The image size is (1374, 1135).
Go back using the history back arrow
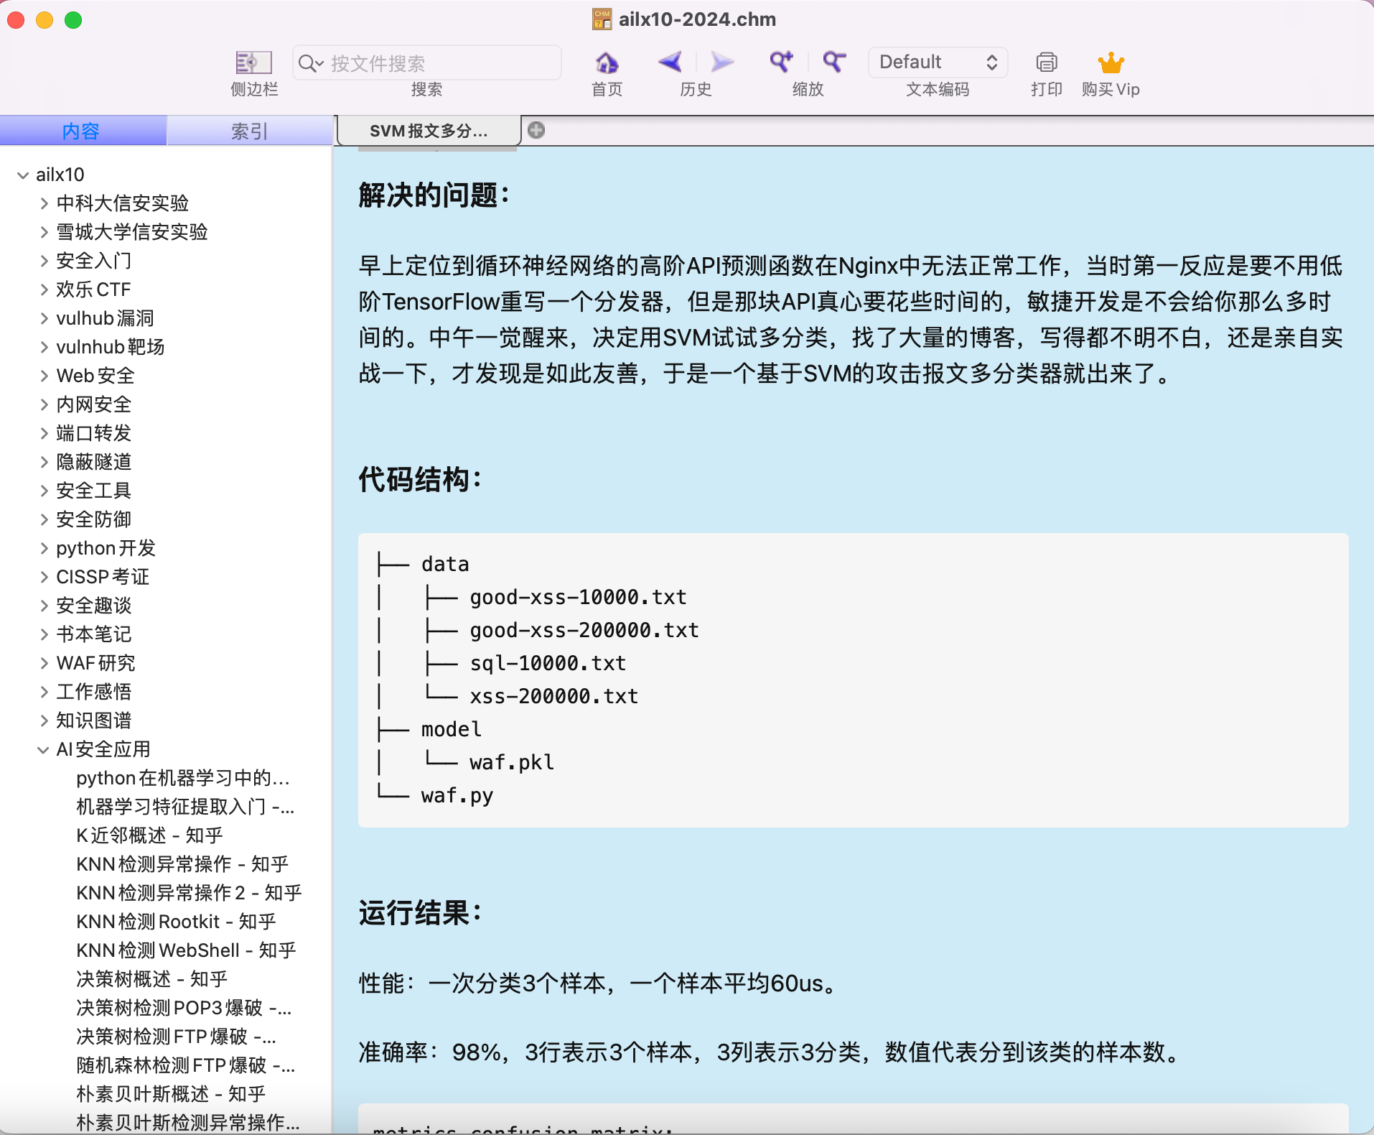669,63
